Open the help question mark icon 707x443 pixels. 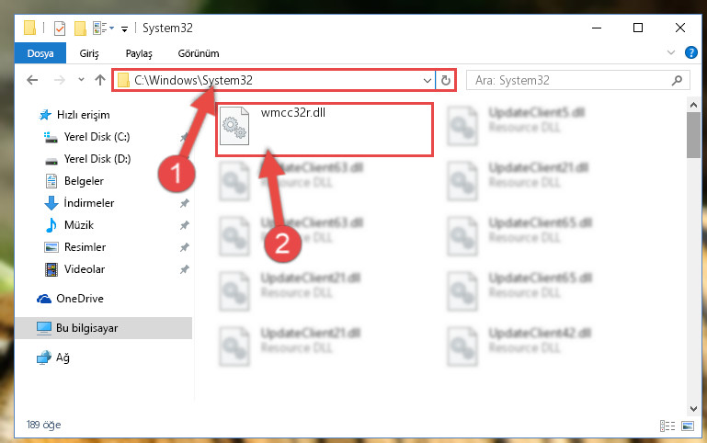(690, 52)
